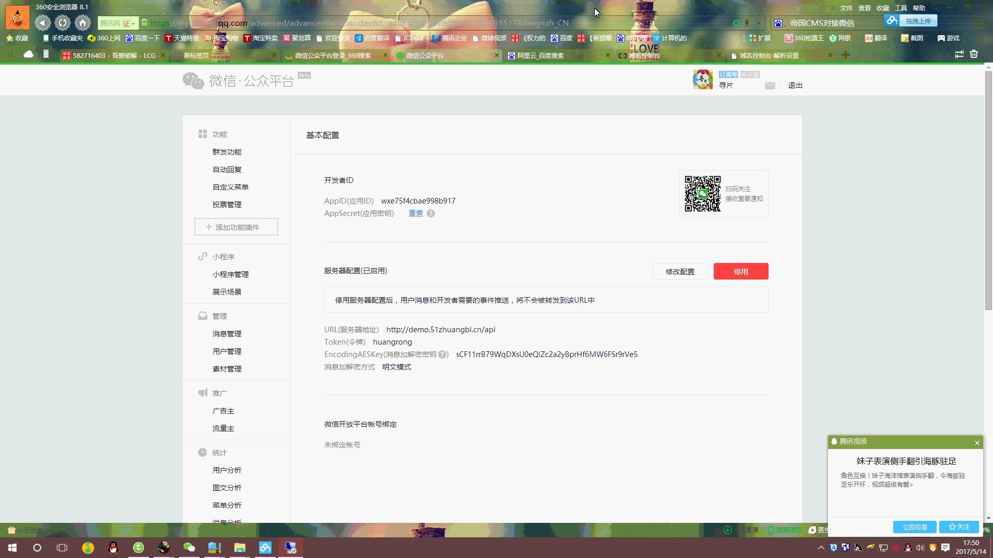993x558 pixels.
Task: Click the 游戏 games extension icon
Action: 948,38
